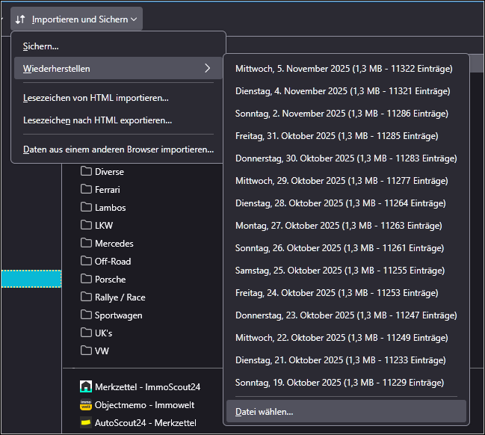Image resolution: width=485 pixels, height=435 pixels.
Task: Click the ImmoScout24 Merkzettel favicon
Action: (86, 387)
